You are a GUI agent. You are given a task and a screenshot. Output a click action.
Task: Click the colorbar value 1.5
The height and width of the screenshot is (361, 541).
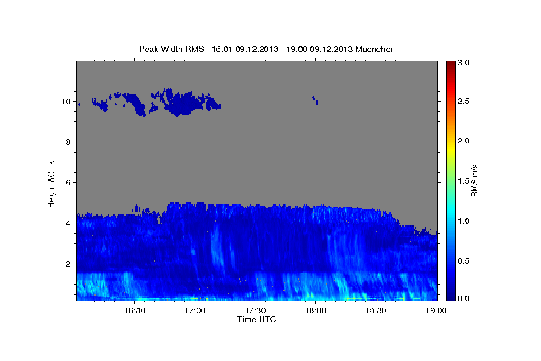tap(463, 181)
